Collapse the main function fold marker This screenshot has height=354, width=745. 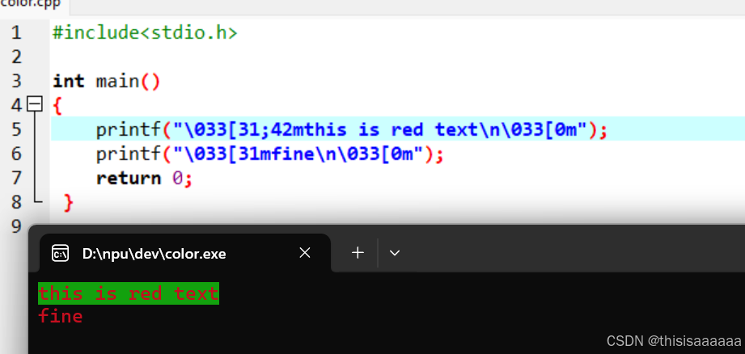coord(35,104)
